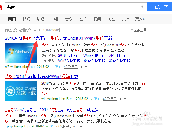
Task: Click the V1 badge in first result
Action: (58, 67)
